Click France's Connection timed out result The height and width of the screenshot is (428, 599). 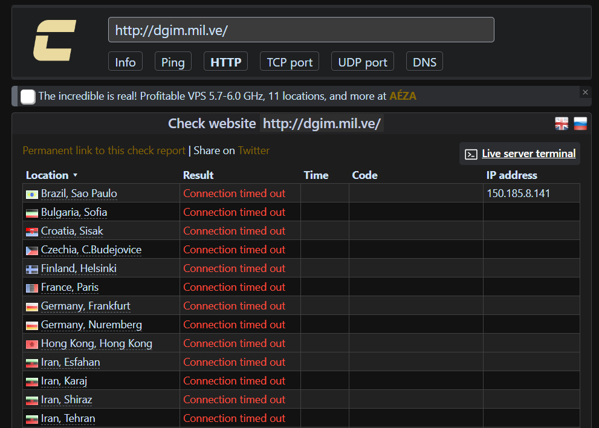(234, 287)
